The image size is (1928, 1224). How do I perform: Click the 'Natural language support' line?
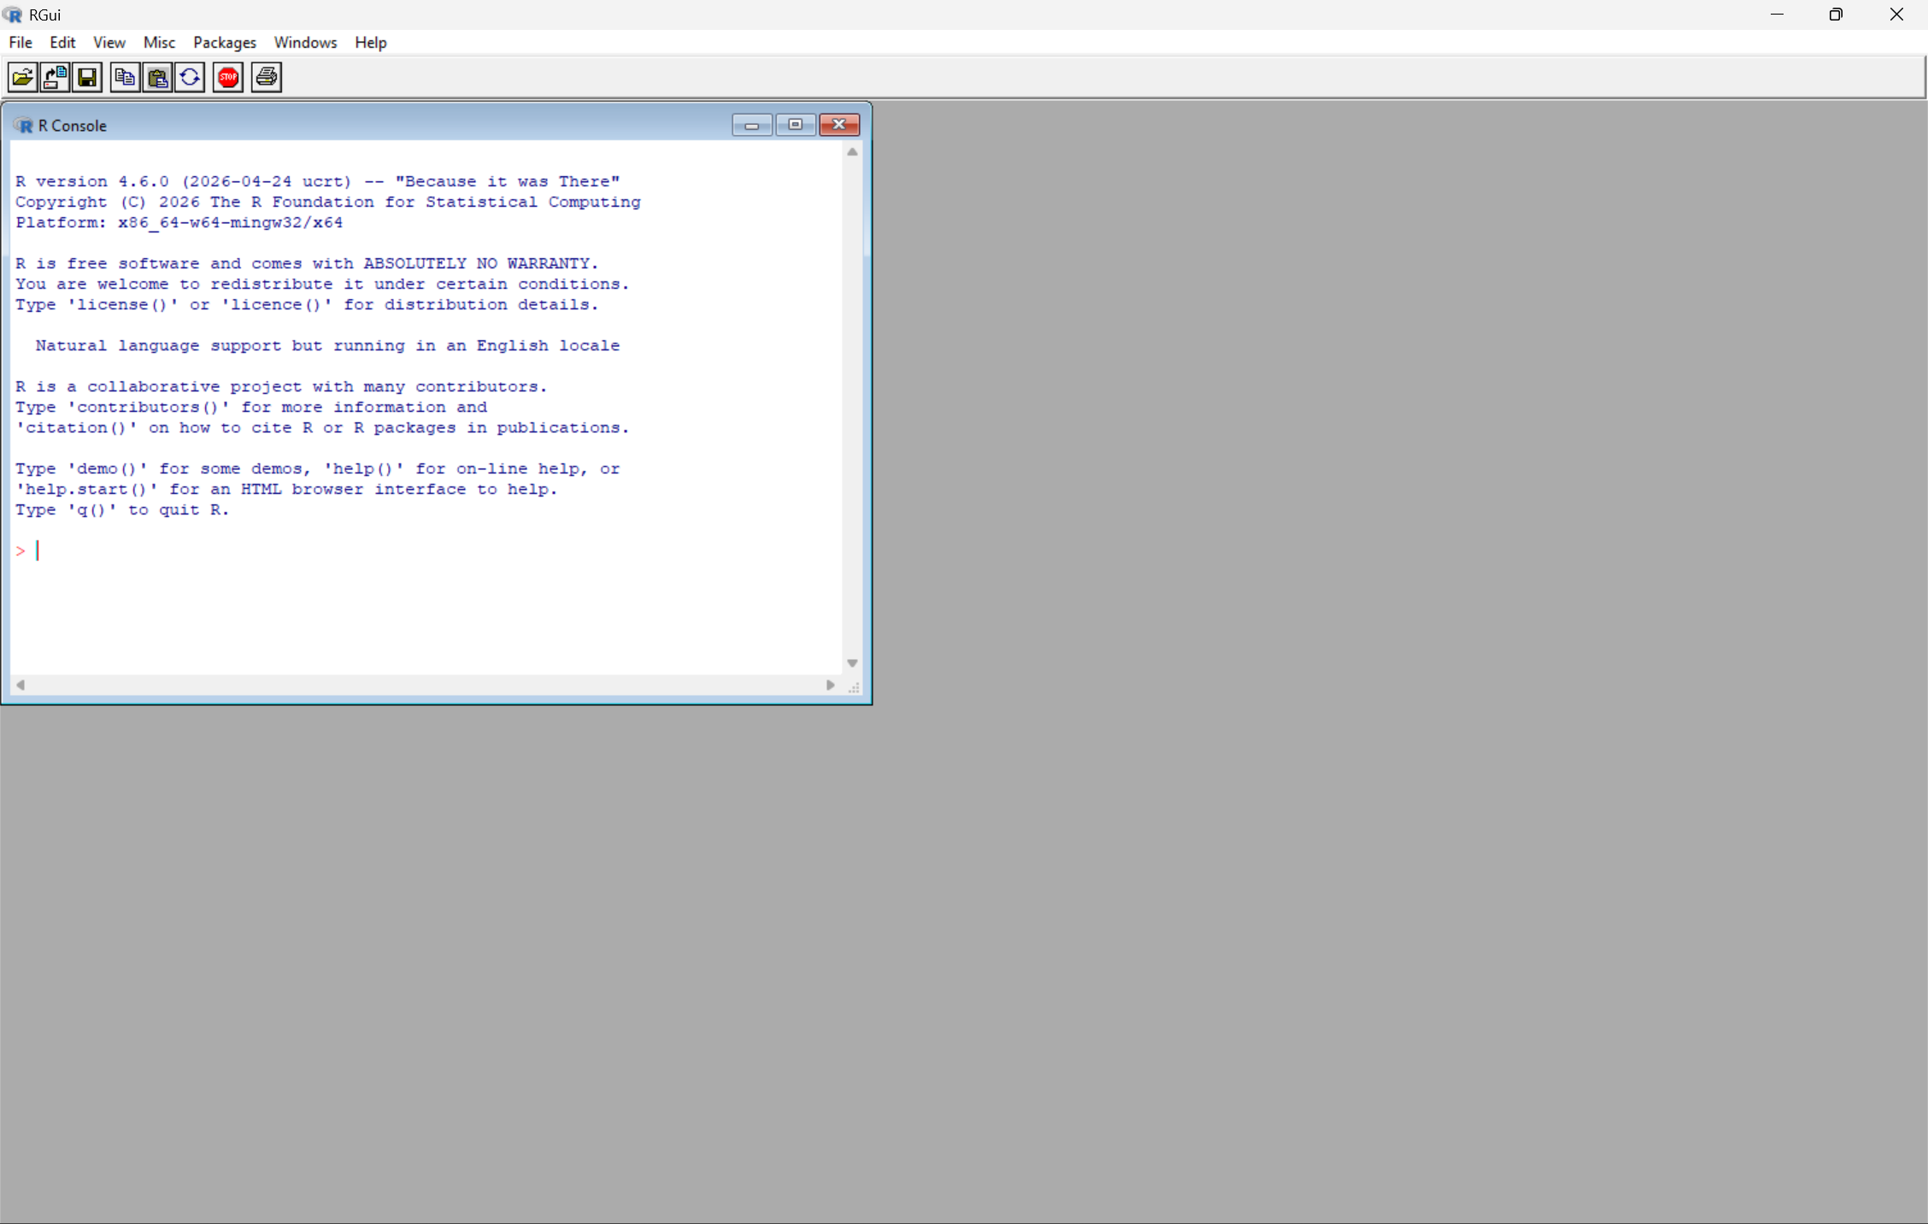[327, 346]
